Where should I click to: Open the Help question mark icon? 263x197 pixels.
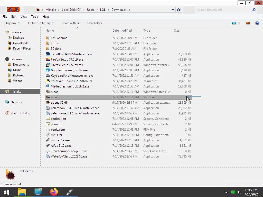pos(257,23)
